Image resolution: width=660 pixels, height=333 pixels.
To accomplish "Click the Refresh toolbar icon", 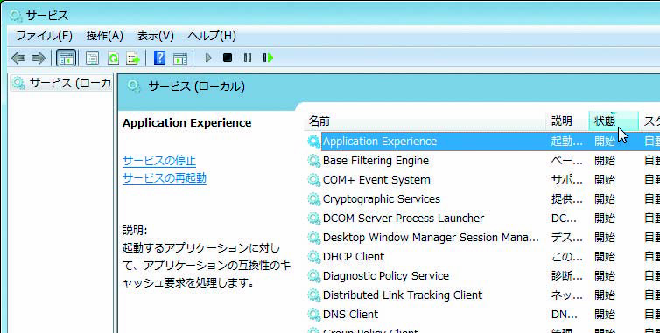I will 113,58.
